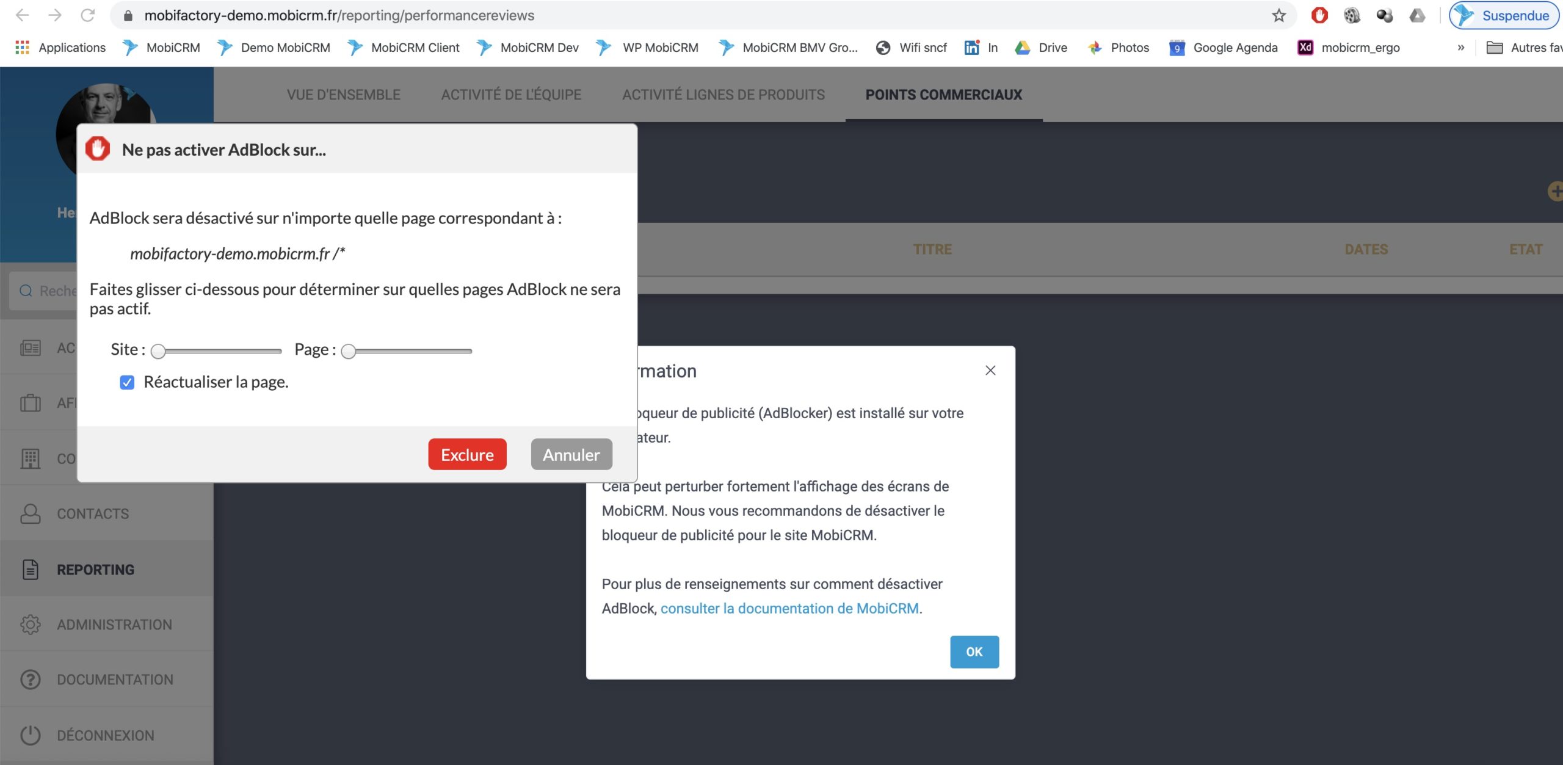Click the AdBlock hand icon in the toolbar
1563x765 pixels.
1319,15
